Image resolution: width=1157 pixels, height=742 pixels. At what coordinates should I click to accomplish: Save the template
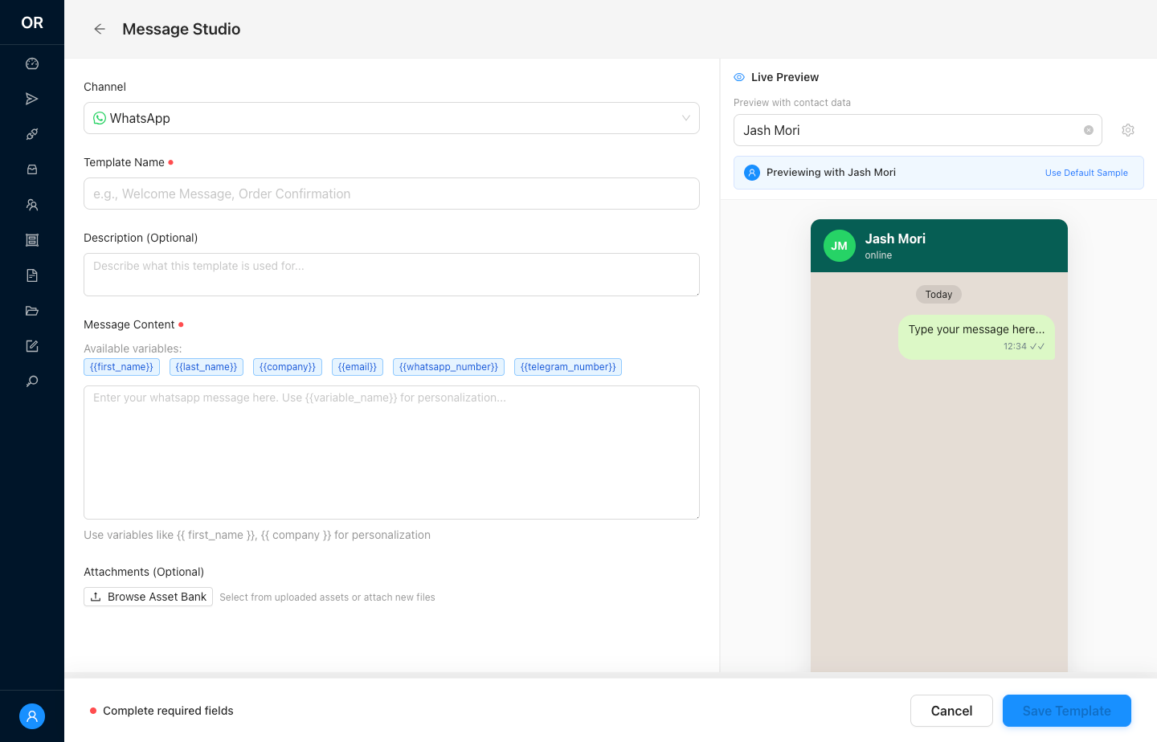point(1066,711)
